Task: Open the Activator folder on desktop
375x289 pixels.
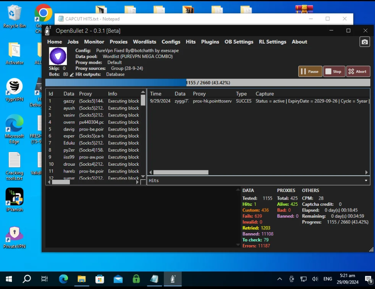Action: (15, 53)
